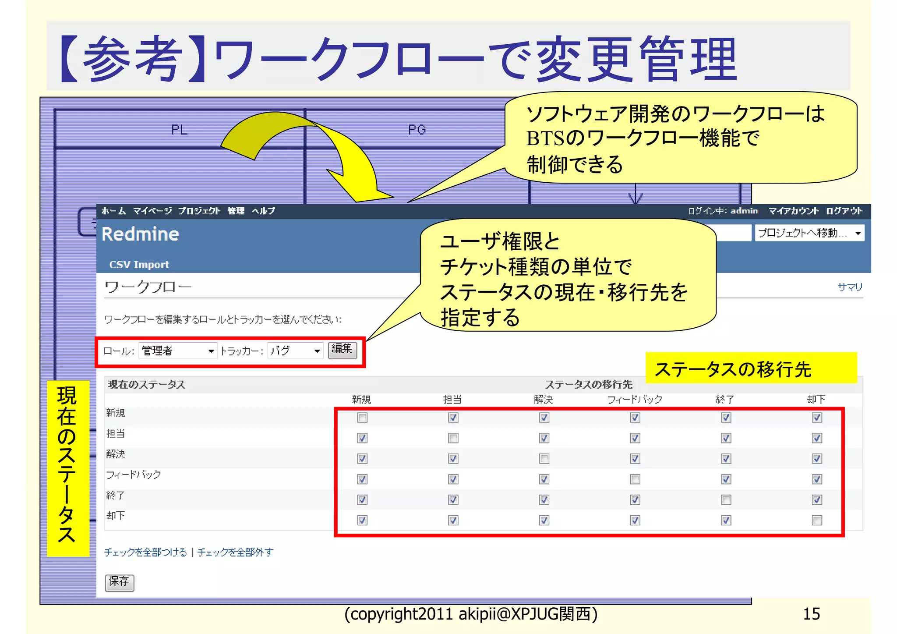Click the ワークフロー page heading
The image size is (897, 634).
tap(148, 287)
